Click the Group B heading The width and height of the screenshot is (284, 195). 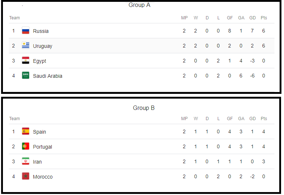(x=143, y=108)
